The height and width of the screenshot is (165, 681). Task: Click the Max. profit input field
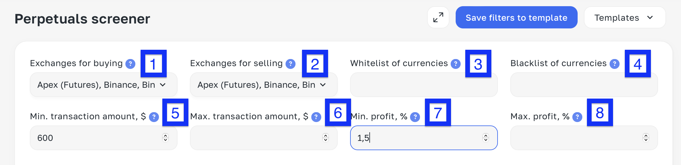pyautogui.click(x=574, y=138)
